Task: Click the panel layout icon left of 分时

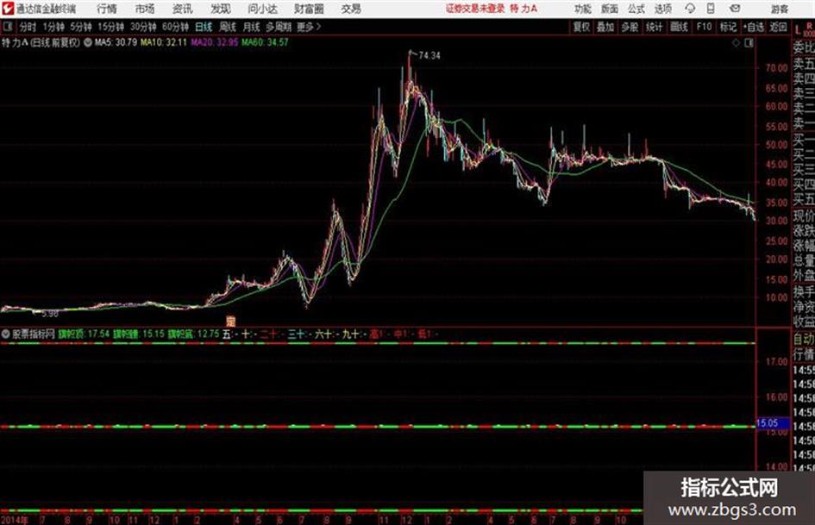Action: [x=7, y=27]
